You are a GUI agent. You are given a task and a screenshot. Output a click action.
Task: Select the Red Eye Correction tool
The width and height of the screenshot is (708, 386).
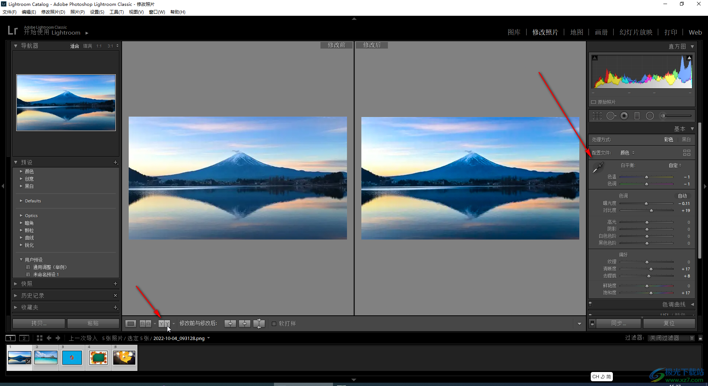pyautogui.click(x=624, y=116)
